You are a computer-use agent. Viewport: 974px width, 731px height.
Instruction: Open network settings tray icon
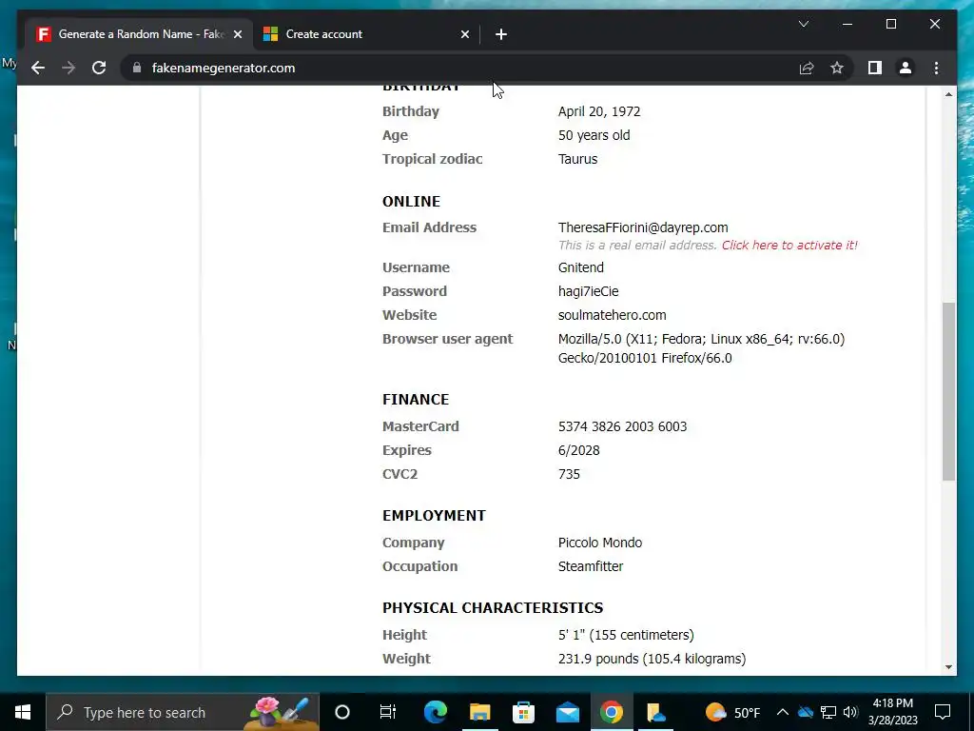click(828, 712)
